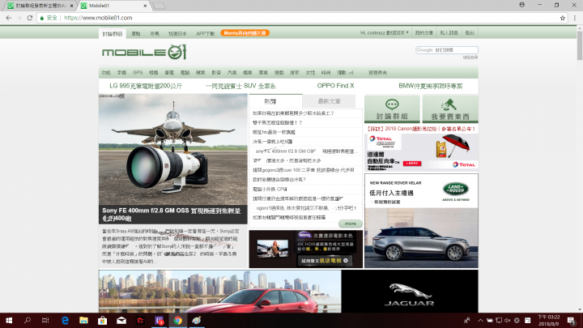Open the Windows Start menu

(9, 320)
